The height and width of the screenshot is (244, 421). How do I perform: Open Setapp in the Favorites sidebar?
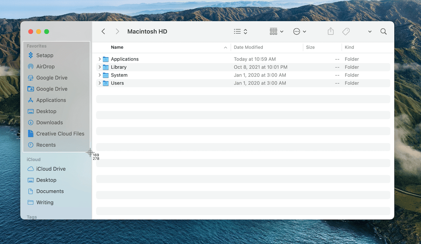tap(44, 55)
